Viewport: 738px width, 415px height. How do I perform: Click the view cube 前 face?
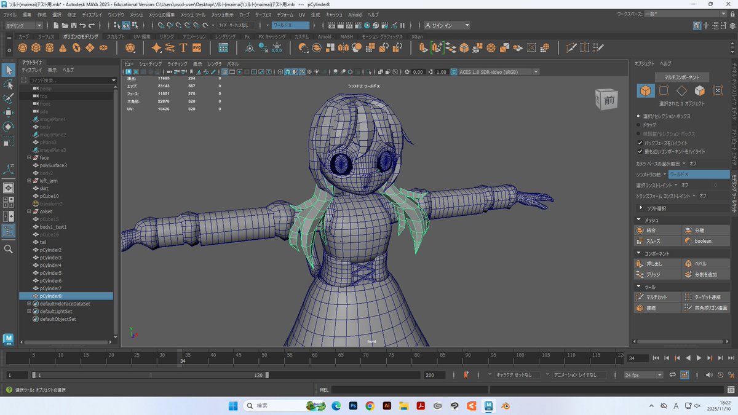coord(609,100)
